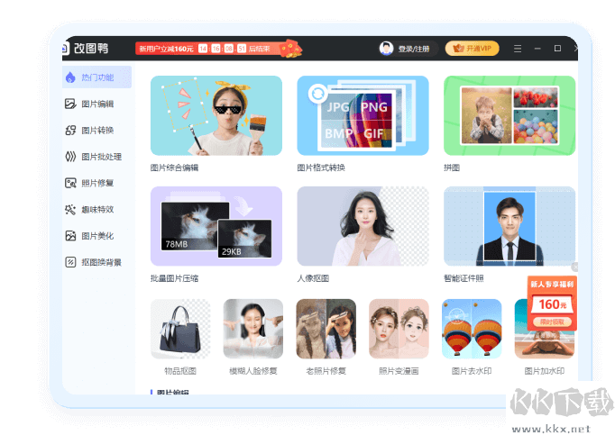Screen dimensions: 615x435
Task: Open the 拼图 collage card
Action: [x=509, y=115]
